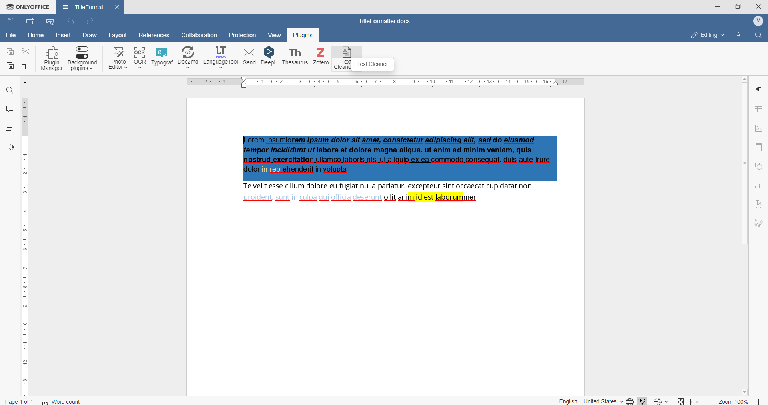
Task: Switch to the Collaboration tab
Action: pos(199,35)
